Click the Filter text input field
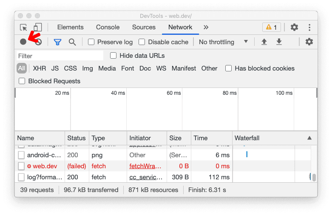 click(x=60, y=56)
